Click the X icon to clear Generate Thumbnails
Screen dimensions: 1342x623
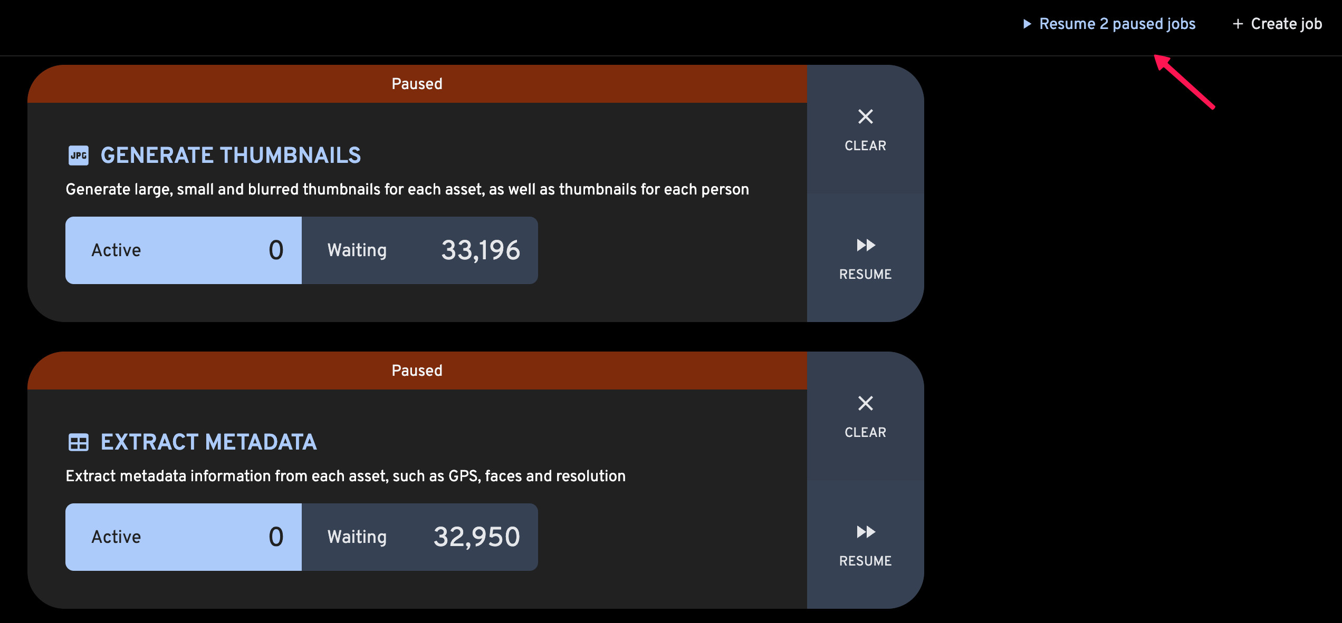click(865, 116)
